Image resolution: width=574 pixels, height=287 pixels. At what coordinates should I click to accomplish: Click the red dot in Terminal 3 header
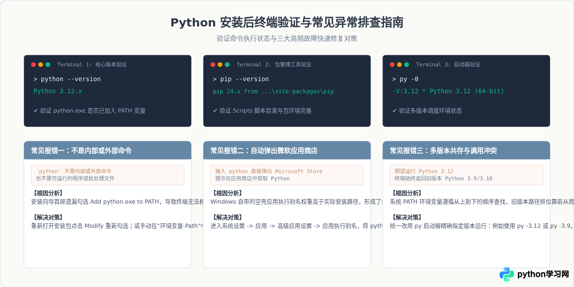pyautogui.click(x=392, y=65)
